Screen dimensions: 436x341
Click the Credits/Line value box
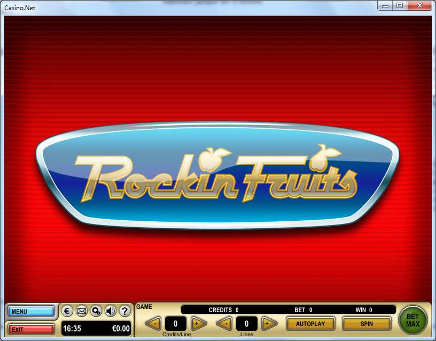tap(176, 323)
